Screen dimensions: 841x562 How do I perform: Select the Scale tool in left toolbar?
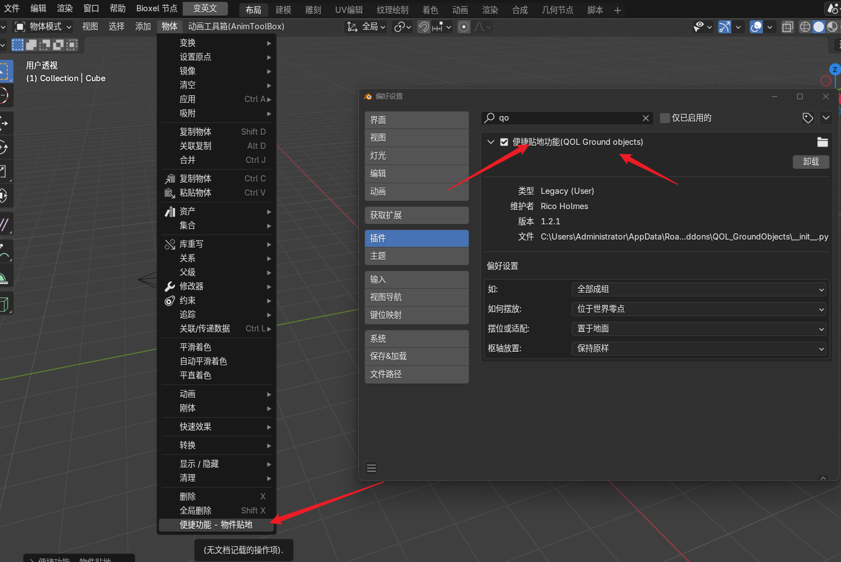5,171
